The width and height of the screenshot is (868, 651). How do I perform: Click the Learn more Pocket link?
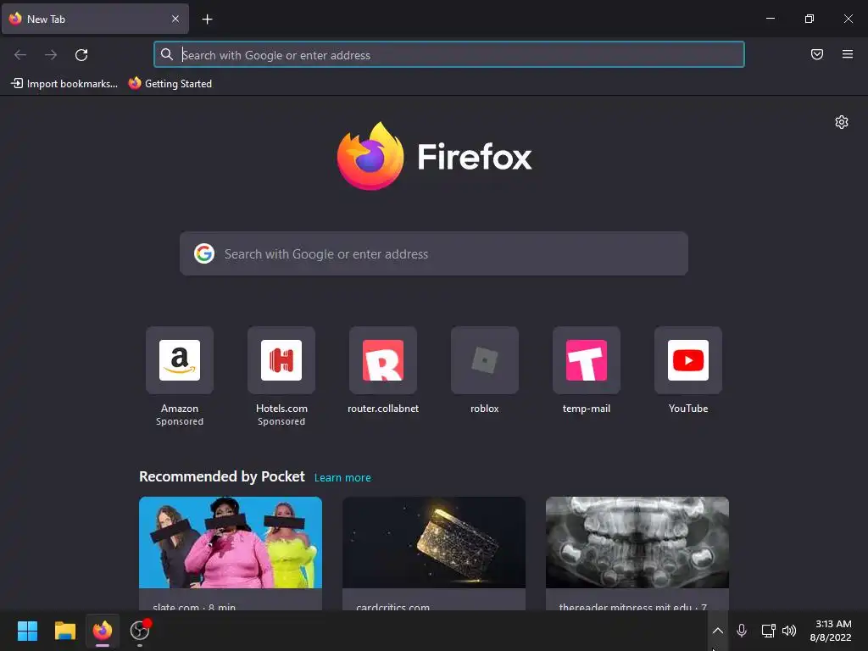pos(342,478)
